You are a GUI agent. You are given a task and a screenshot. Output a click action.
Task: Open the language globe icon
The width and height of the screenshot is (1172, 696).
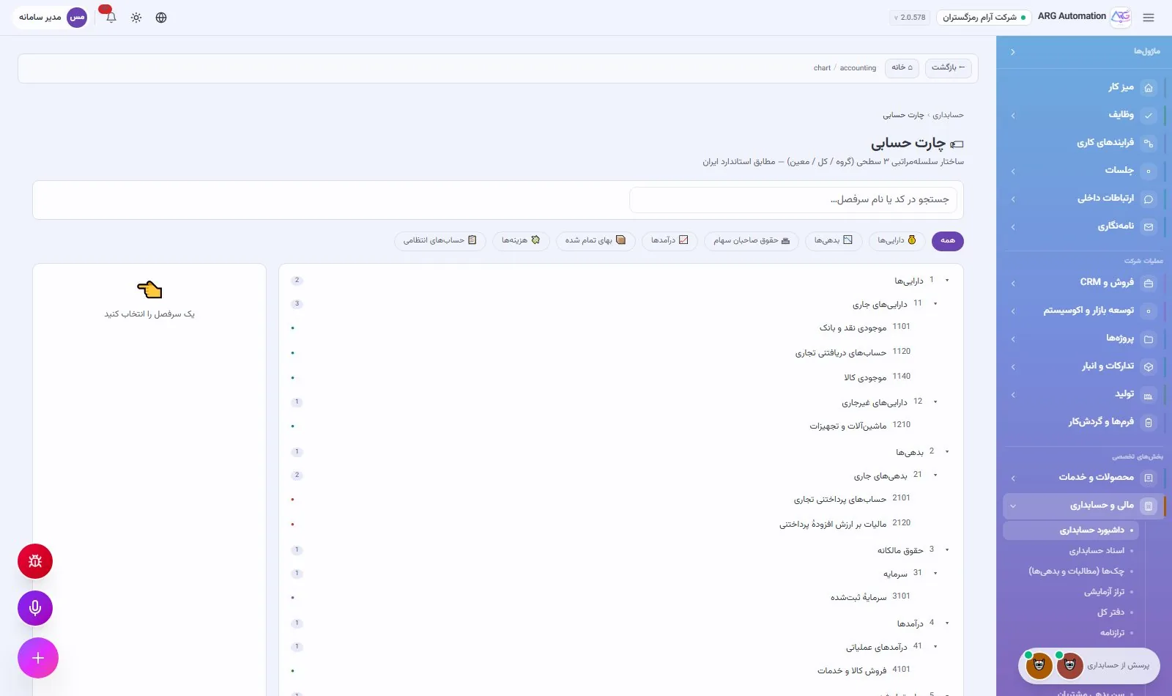point(161,18)
